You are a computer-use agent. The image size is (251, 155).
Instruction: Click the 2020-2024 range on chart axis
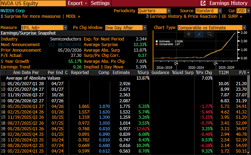[x=196, y=68]
